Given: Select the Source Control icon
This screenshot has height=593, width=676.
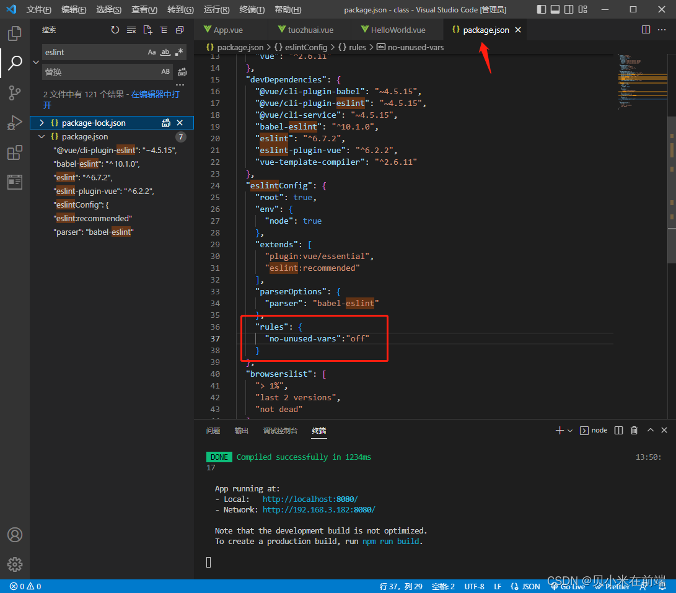Looking at the screenshot, I should [x=14, y=93].
